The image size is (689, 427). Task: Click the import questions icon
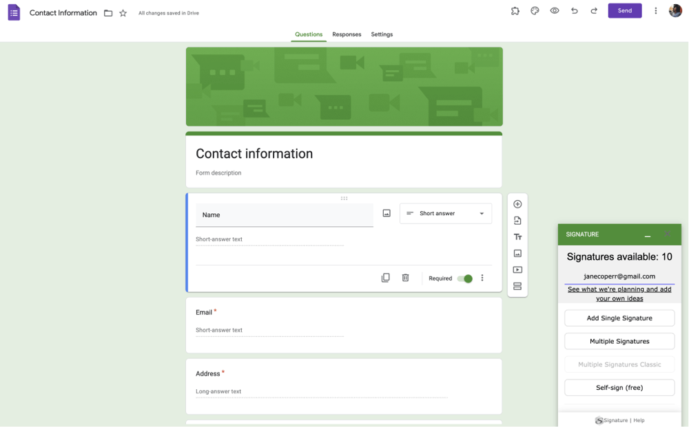pos(517,221)
